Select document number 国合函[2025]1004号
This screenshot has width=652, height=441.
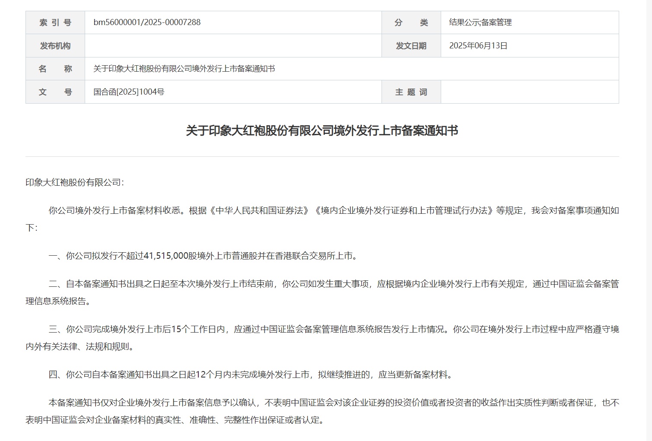(x=129, y=92)
